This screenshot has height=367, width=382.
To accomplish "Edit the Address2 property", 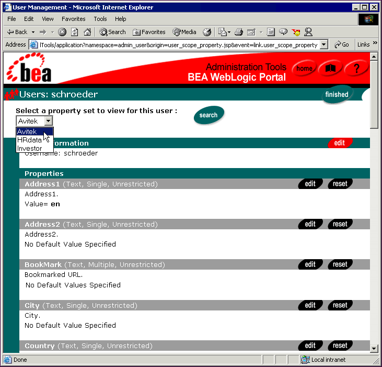I will [310, 224].
